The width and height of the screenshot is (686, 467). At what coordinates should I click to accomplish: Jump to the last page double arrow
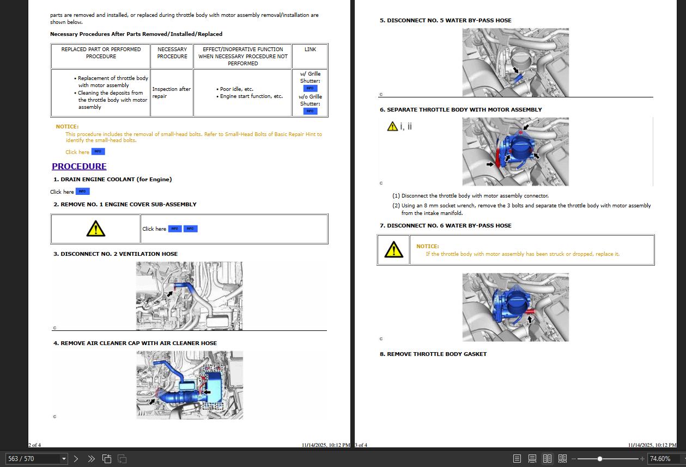tap(91, 459)
